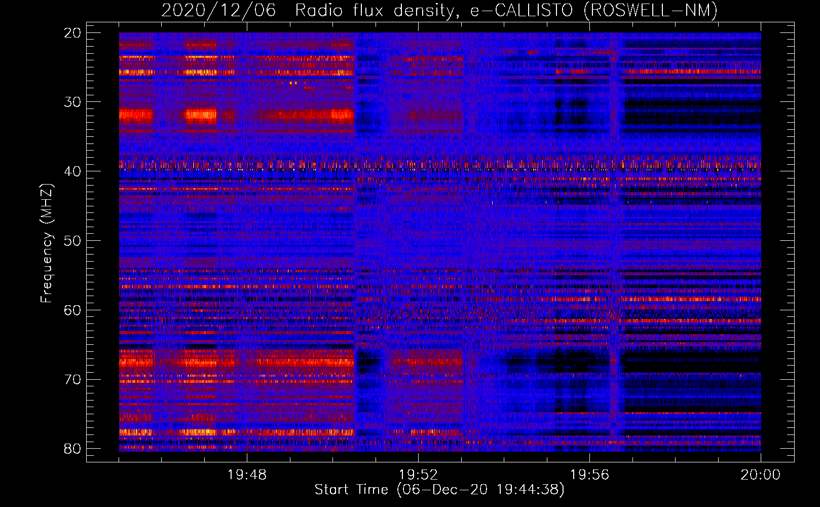The width and height of the screenshot is (820, 507).
Task: Click the "Start Time (06-Dec-20 19:44:38)" label
Action: point(439,490)
